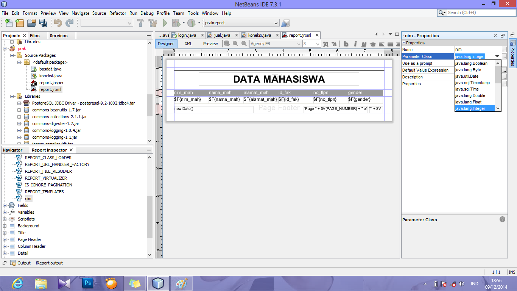This screenshot has width=517, height=291.
Task: Click the zoom in magnifier icon in report toolbar
Action: coord(235,44)
